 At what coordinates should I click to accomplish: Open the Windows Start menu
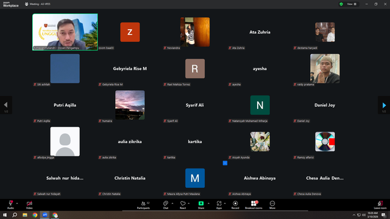[x=5, y=215]
